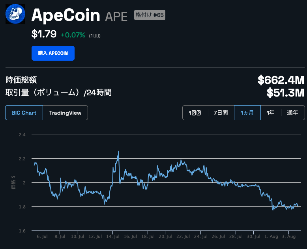Click the 格付け #65 rank badge
The image size is (307, 249).
click(x=150, y=15)
